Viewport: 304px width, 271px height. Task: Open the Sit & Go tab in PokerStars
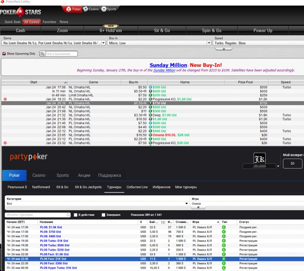point(162,31)
